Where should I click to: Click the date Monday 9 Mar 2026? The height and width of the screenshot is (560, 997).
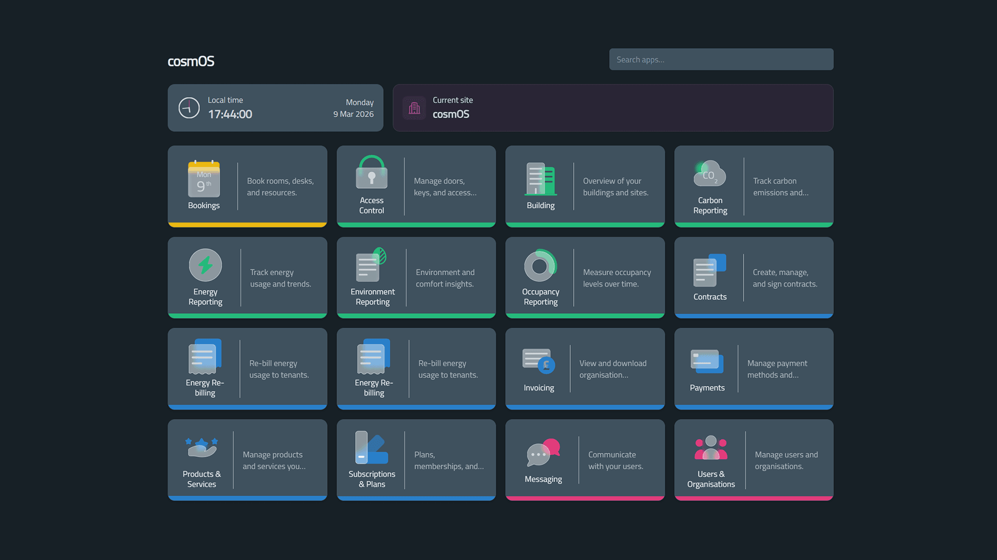coord(354,108)
